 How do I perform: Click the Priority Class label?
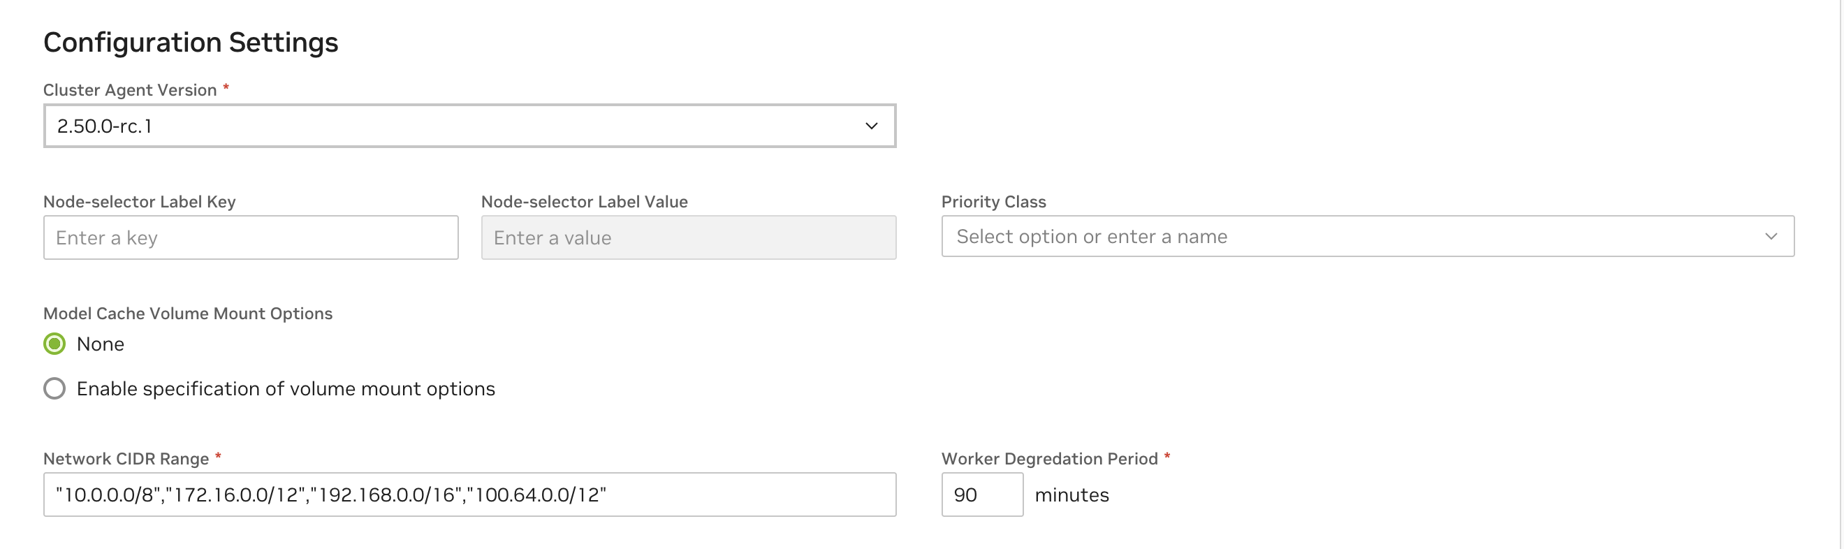pos(993,202)
